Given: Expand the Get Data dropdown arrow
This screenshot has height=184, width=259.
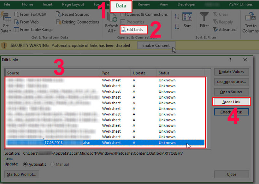Looking at the screenshot, I should pos(10,31).
